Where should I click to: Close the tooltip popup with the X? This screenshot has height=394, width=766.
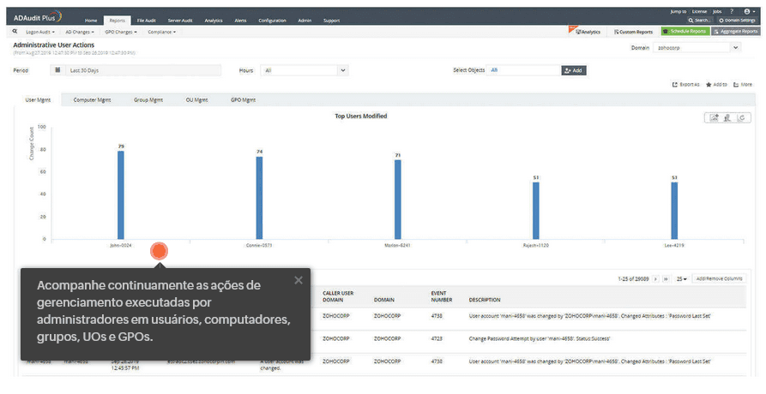click(298, 280)
